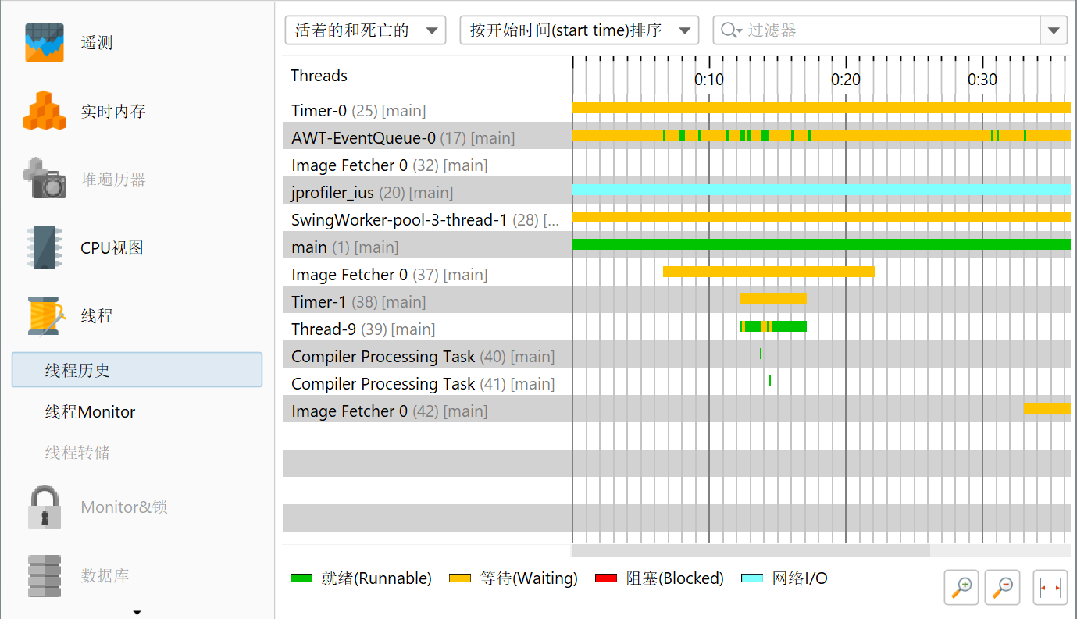1077x619 pixels.
Task: Click the cyan 网络I/O legend swatch
Action: pyautogui.click(x=752, y=578)
